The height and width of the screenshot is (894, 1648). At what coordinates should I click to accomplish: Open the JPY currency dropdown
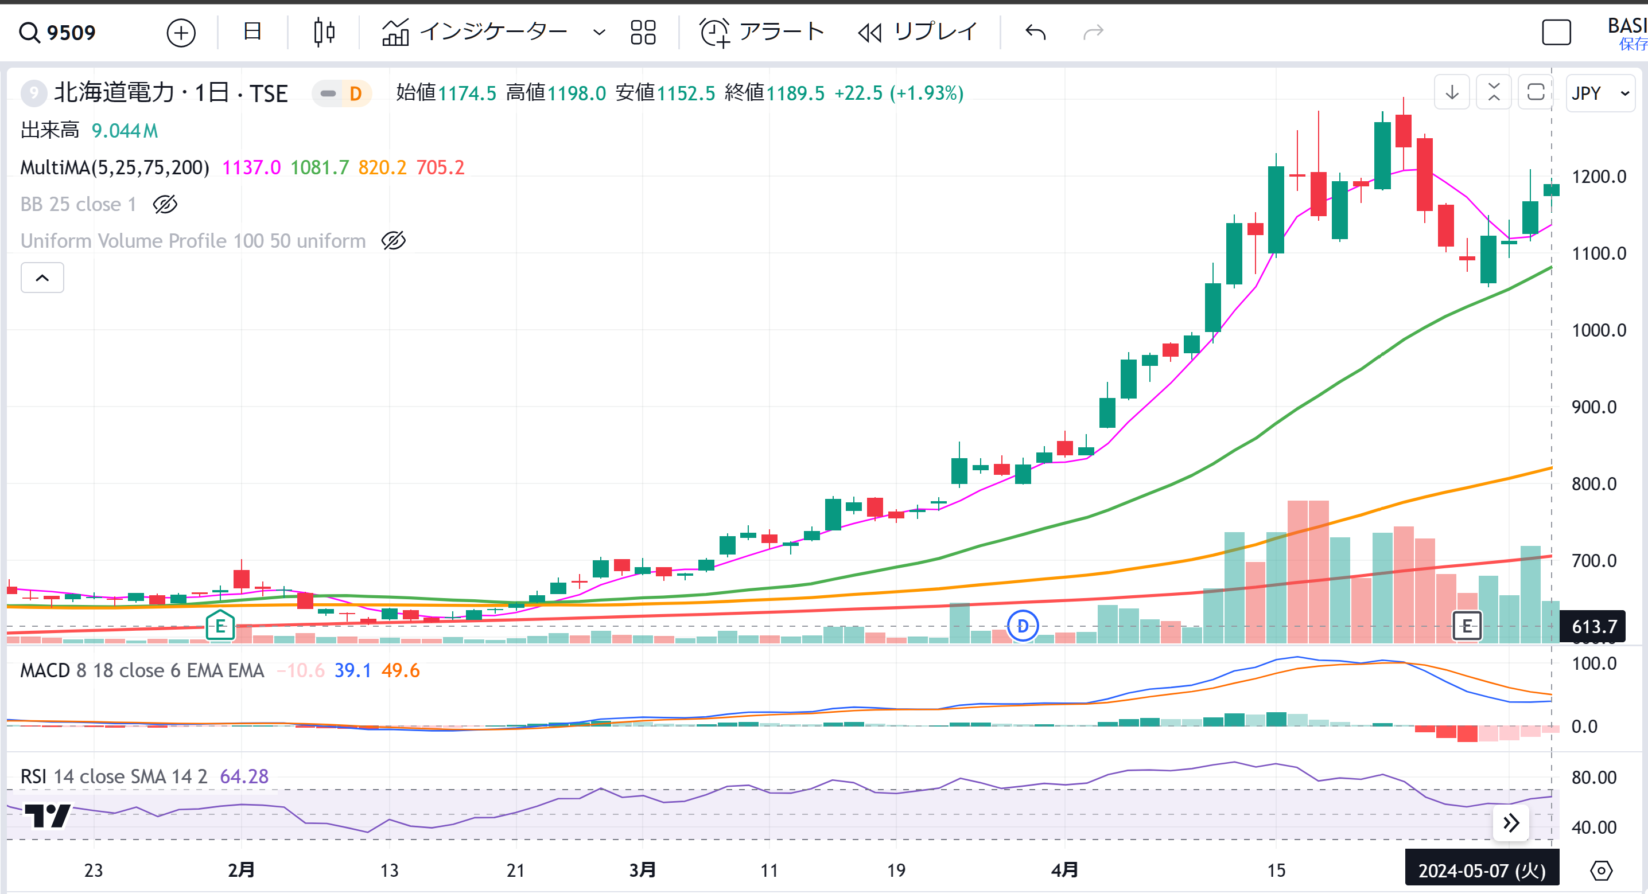tap(1600, 93)
